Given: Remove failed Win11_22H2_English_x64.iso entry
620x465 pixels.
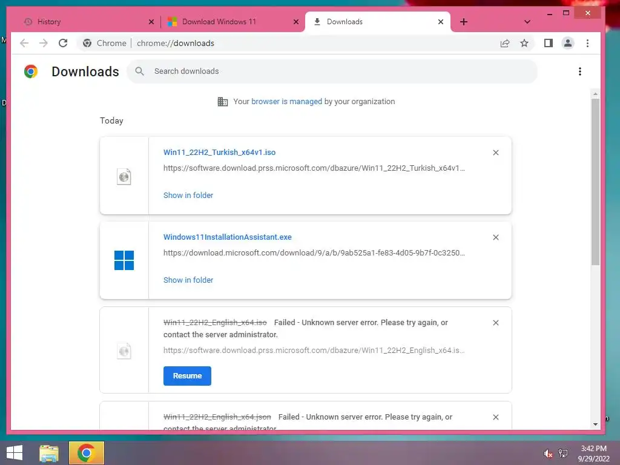Looking at the screenshot, I should (x=496, y=323).
